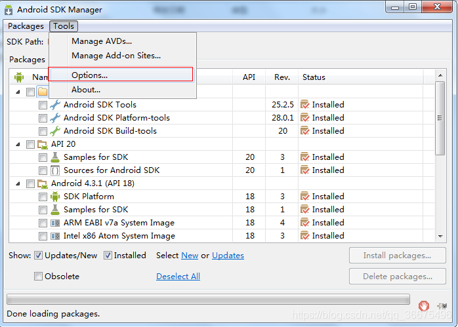Check the Android 4.3.1 (API 18) group checkbox
The width and height of the screenshot is (458, 327).
tap(30, 183)
